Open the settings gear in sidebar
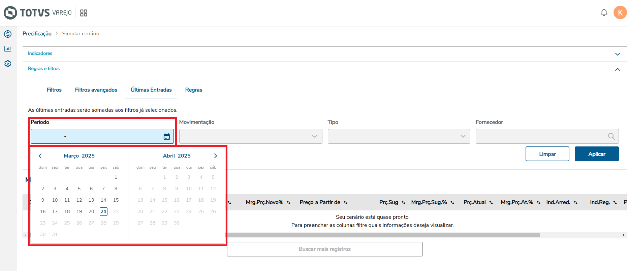The image size is (628, 271). [8, 64]
